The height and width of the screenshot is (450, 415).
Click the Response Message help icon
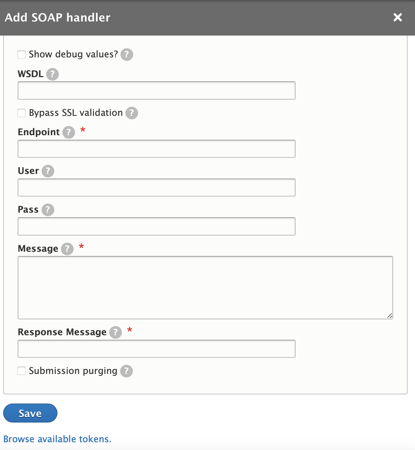click(116, 332)
